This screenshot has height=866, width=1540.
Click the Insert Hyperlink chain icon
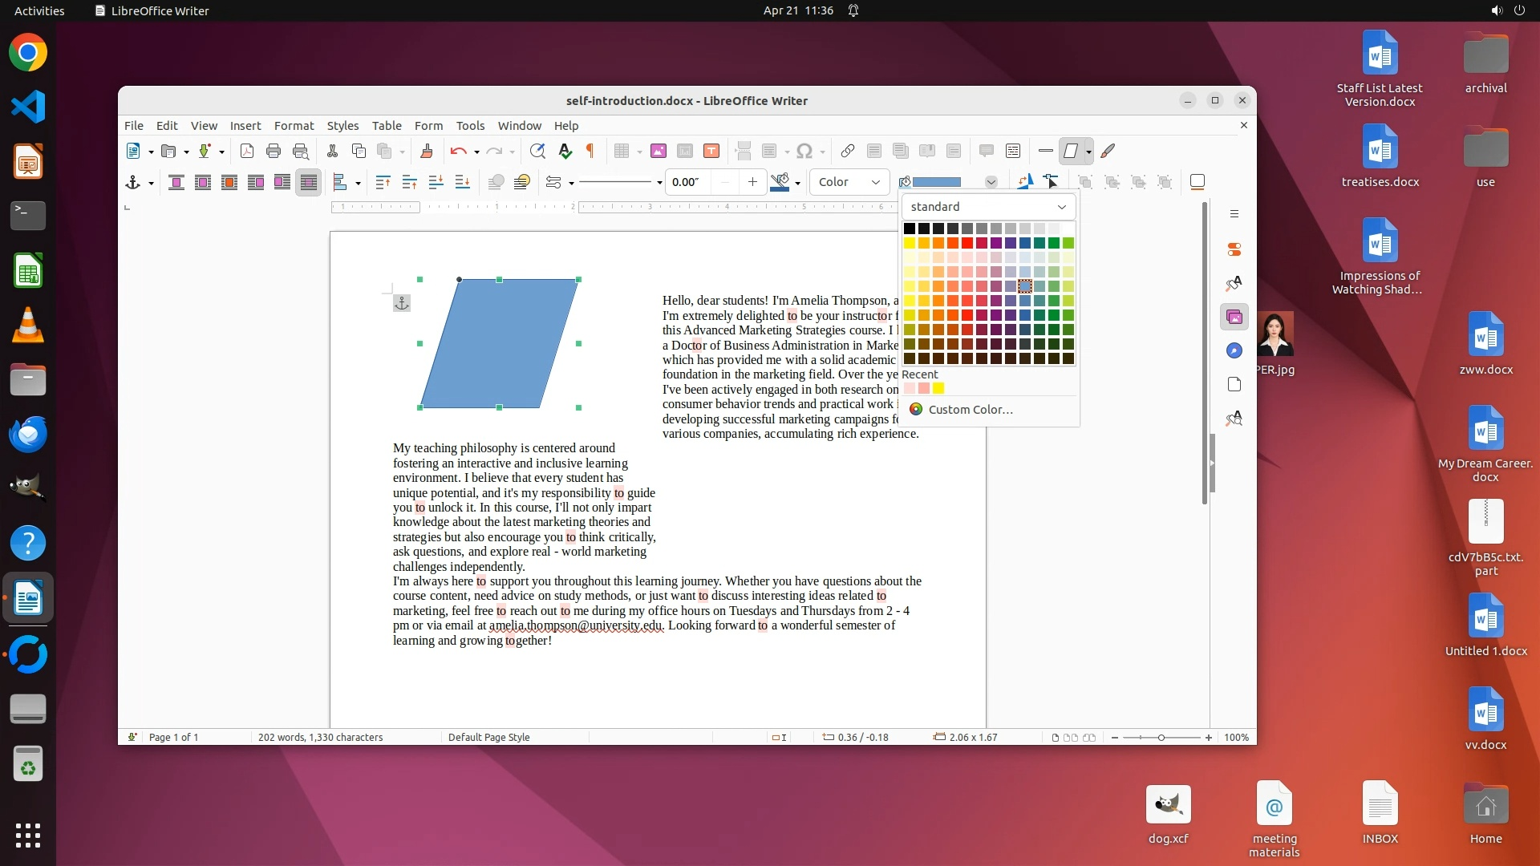(x=847, y=151)
